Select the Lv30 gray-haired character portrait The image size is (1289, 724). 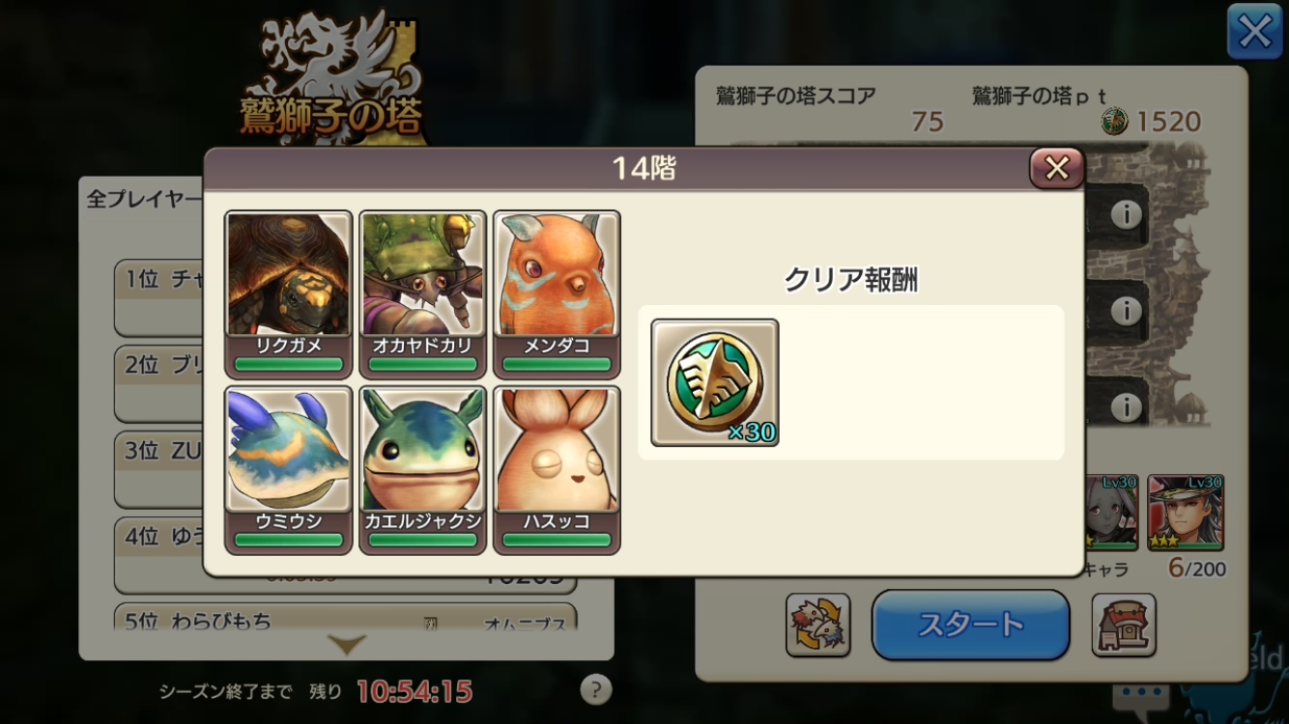[1112, 513]
